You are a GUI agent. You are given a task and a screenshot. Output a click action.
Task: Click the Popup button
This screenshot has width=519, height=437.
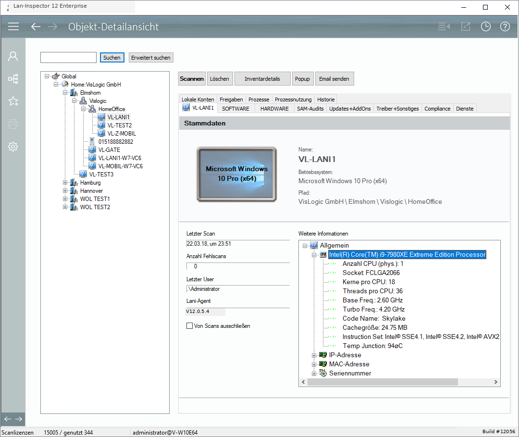pyautogui.click(x=302, y=79)
